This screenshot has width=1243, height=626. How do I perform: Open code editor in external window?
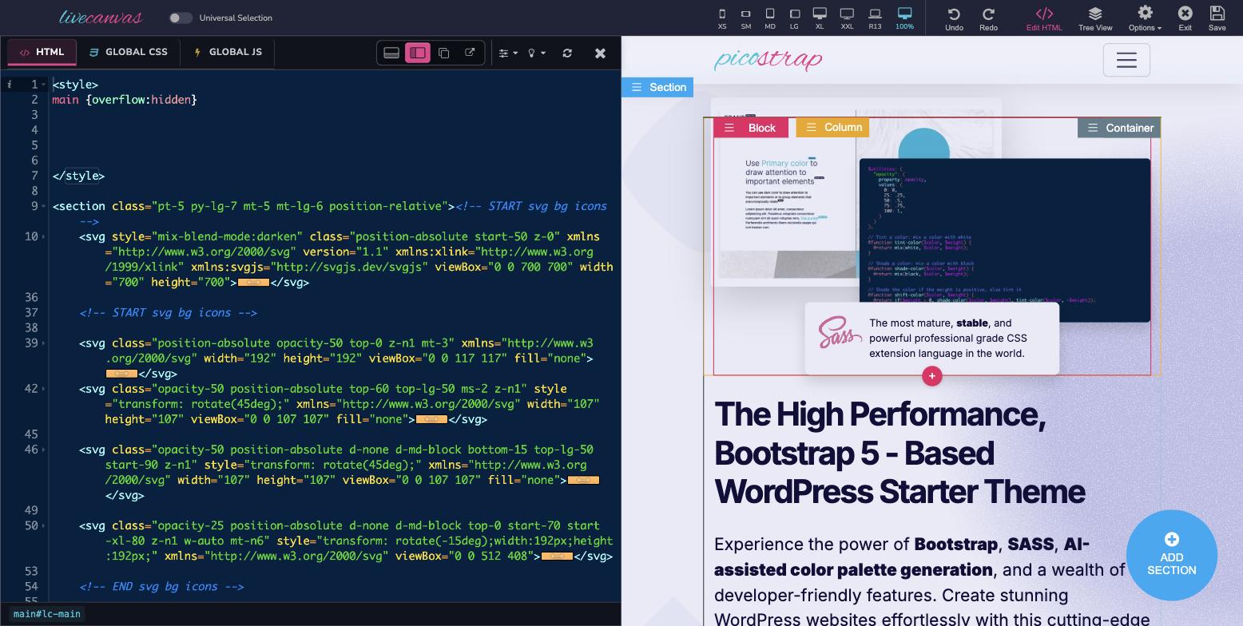coord(470,53)
